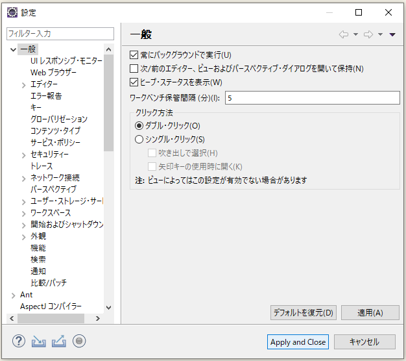Viewport: 406px width, 361px height.
Task: Expand the ワークスペース tree node
Action: [24, 214]
